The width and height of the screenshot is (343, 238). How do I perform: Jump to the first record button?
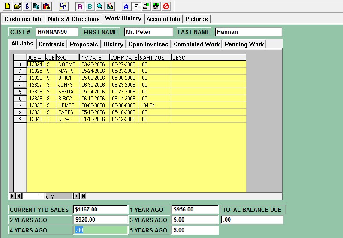click(x=12, y=196)
